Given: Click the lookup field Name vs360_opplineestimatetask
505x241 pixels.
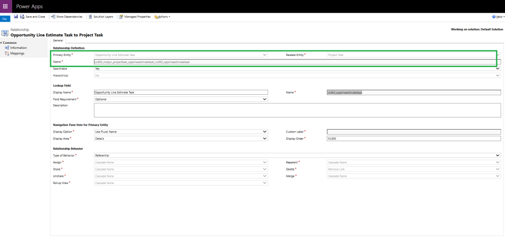Looking at the screenshot, I should 414,92.
